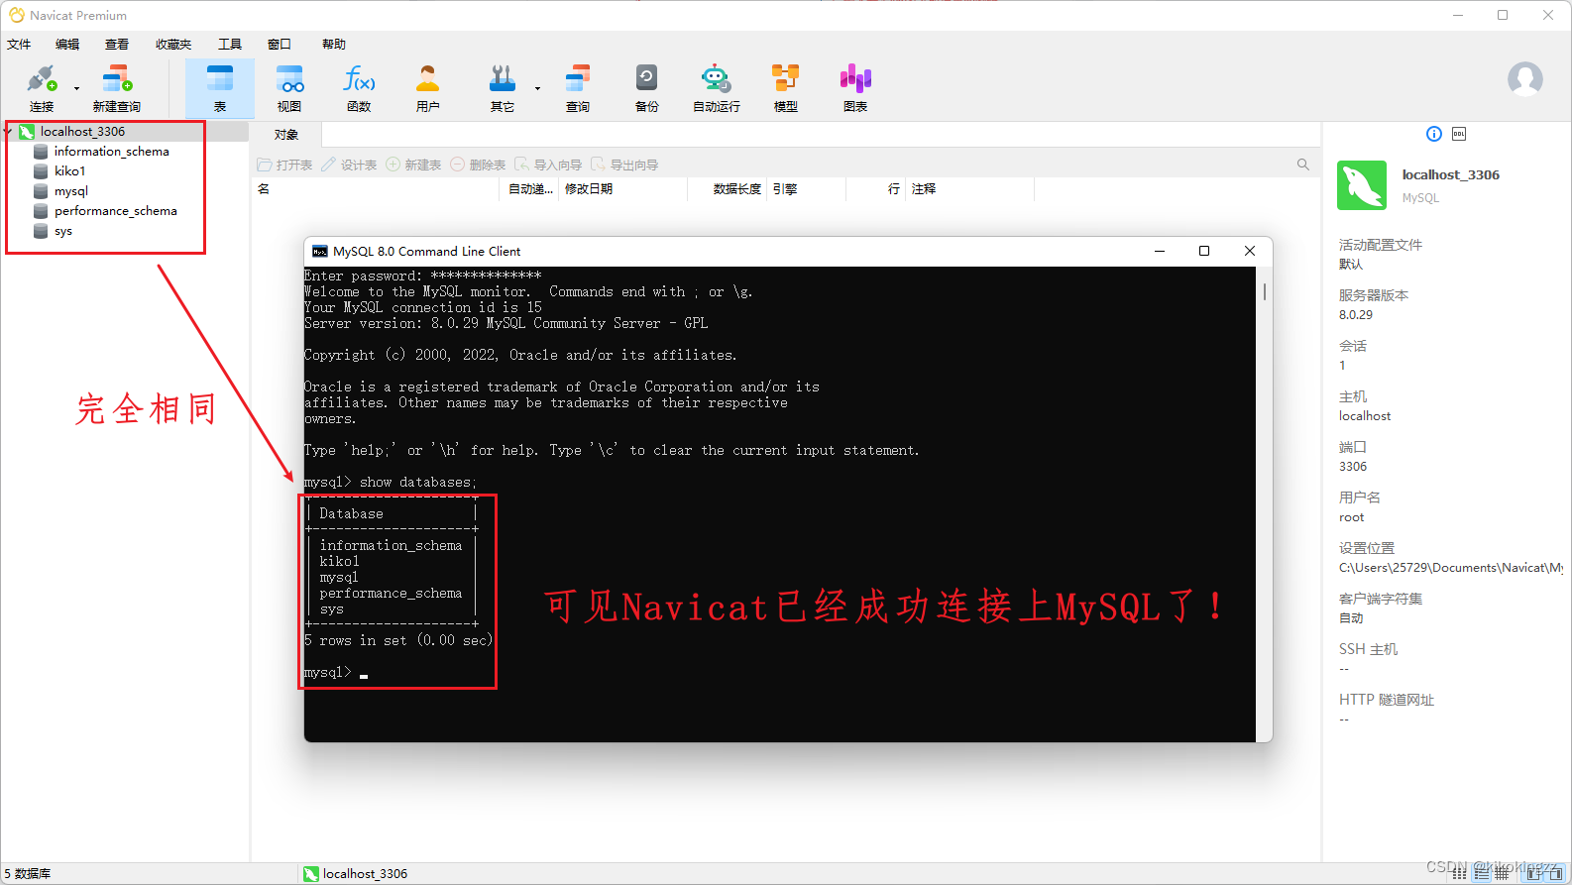The image size is (1572, 885).
Task: Open the 收藏夹 (Favorites) menu
Action: click(173, 45)
